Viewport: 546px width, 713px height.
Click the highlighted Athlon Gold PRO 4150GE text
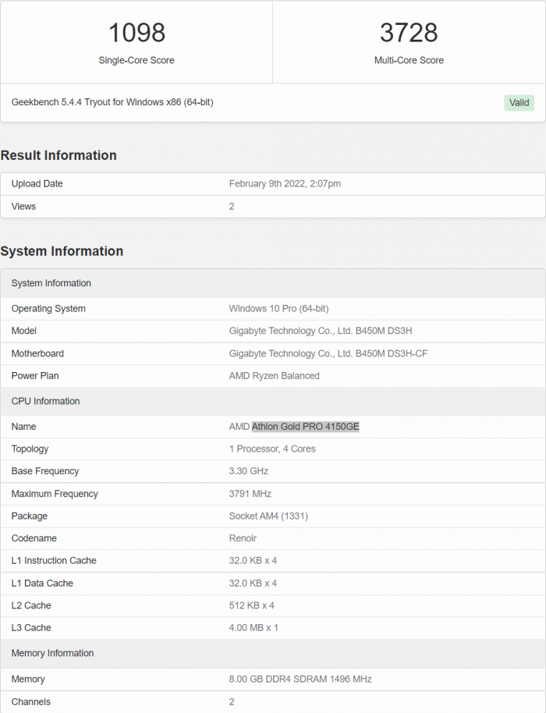pyautogui.click(x=305, y=427)
